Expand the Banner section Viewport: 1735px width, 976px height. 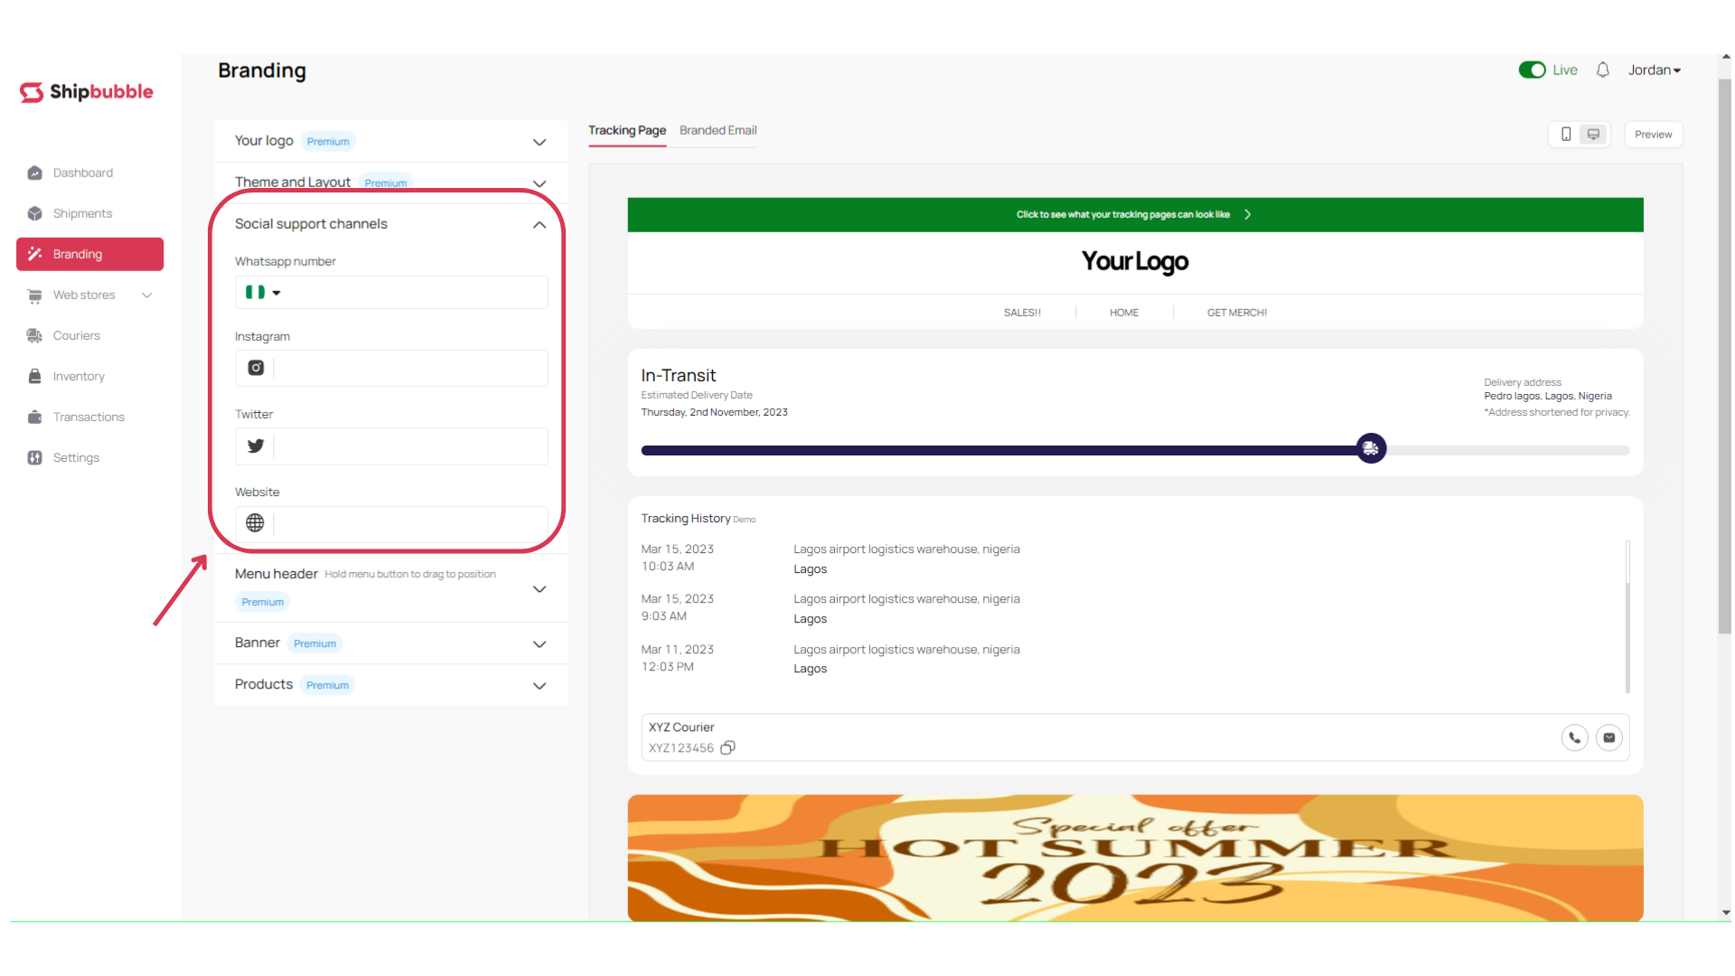pyautogui.click(x=539, y=644)
